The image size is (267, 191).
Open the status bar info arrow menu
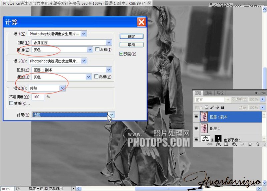(73, 188)
